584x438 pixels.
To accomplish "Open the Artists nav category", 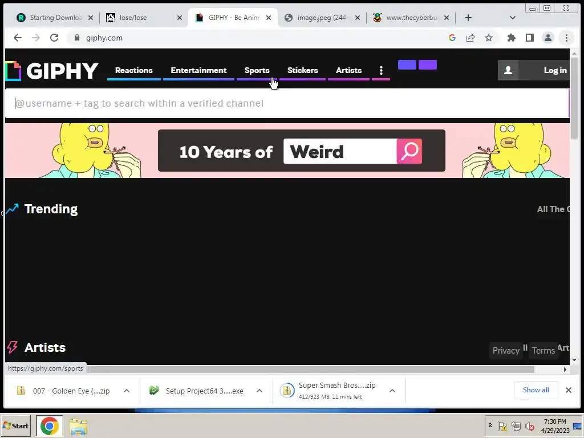I will 348,70.
